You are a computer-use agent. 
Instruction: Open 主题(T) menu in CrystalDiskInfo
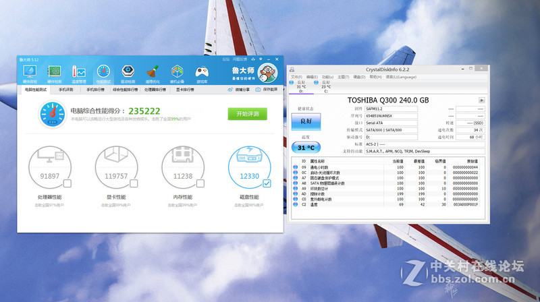(344, 77)
